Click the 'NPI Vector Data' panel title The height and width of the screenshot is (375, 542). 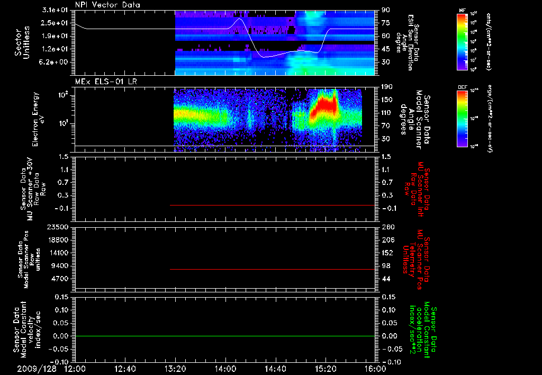(107, 5)
